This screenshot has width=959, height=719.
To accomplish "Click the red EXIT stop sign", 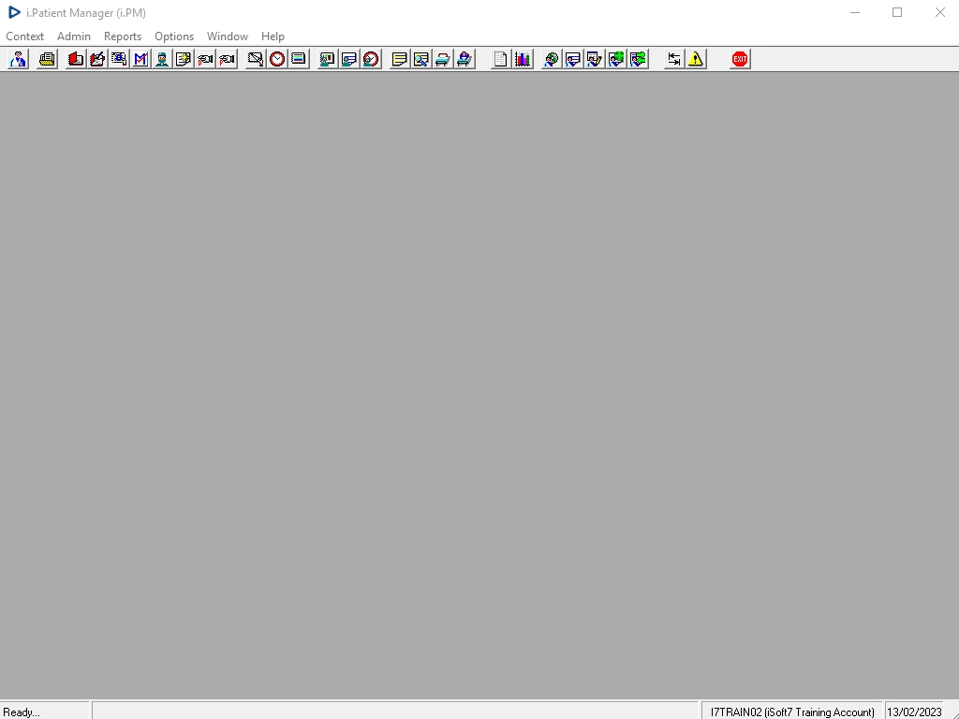I will tap(740, 59).
